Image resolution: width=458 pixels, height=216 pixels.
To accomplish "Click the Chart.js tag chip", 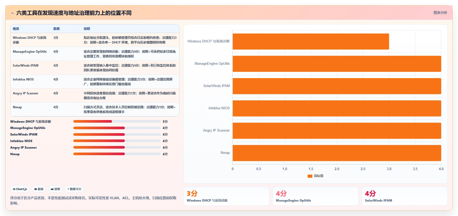I will pos(20,189).
